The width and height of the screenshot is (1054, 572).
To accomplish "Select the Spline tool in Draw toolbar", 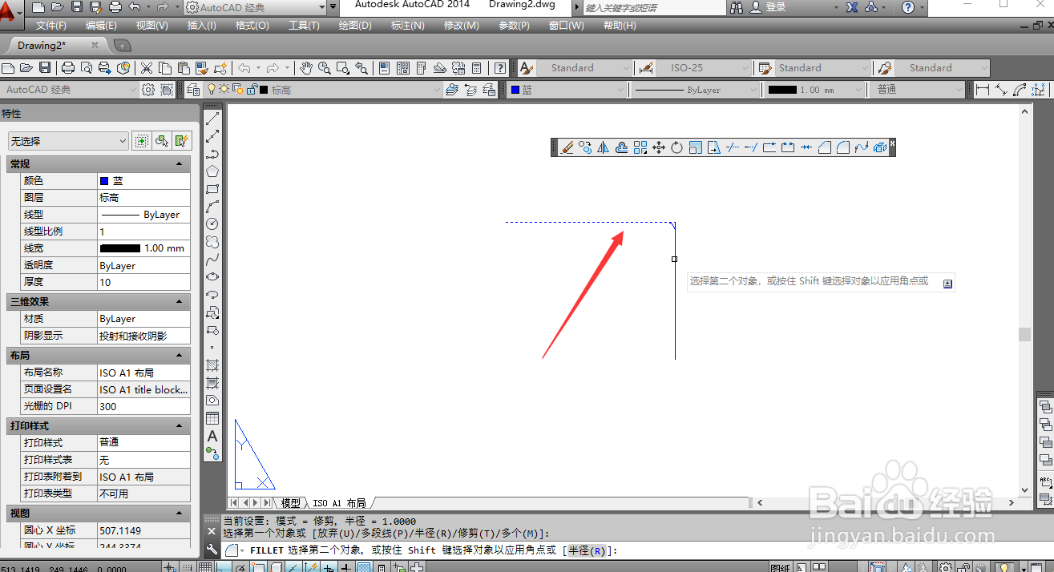I will (x=212, y=259).
